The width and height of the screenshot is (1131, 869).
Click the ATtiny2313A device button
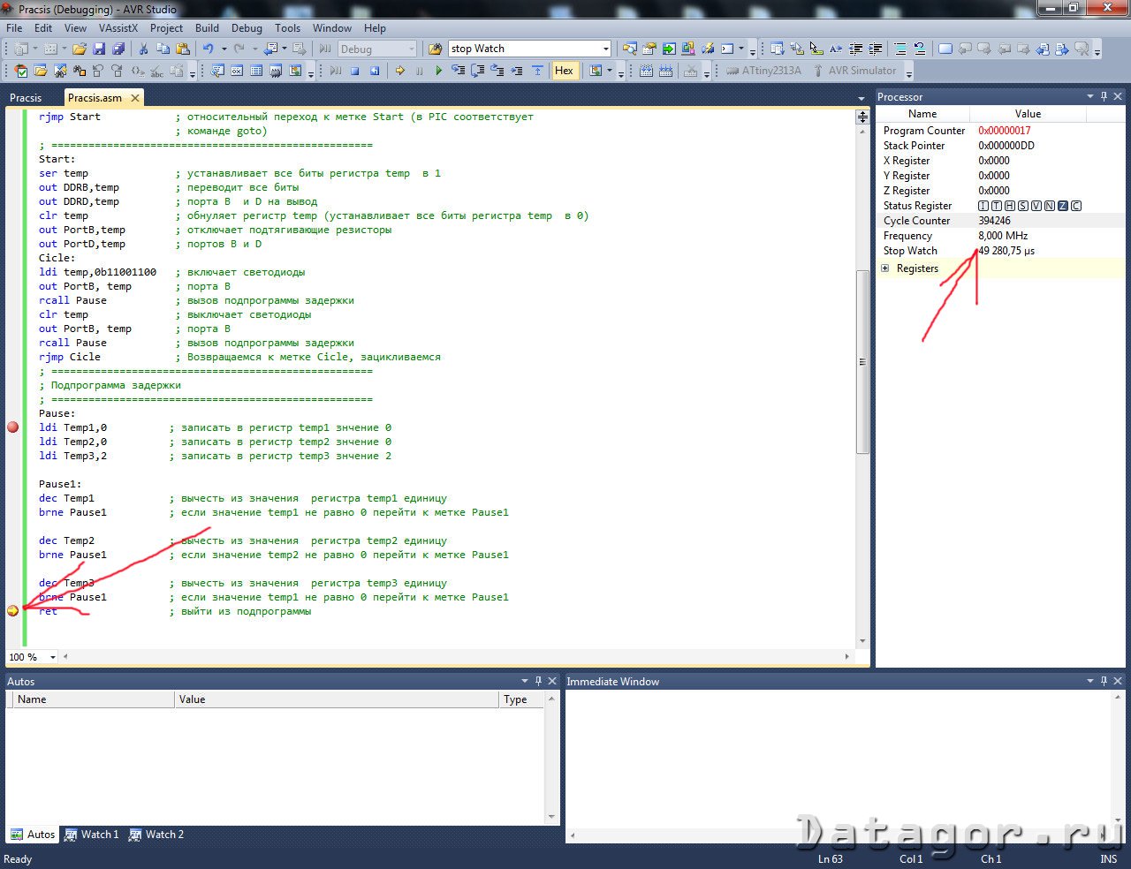click(763, 71)
